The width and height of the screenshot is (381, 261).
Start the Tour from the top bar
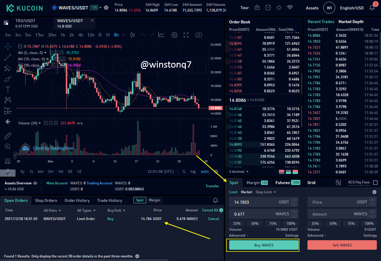245,8
